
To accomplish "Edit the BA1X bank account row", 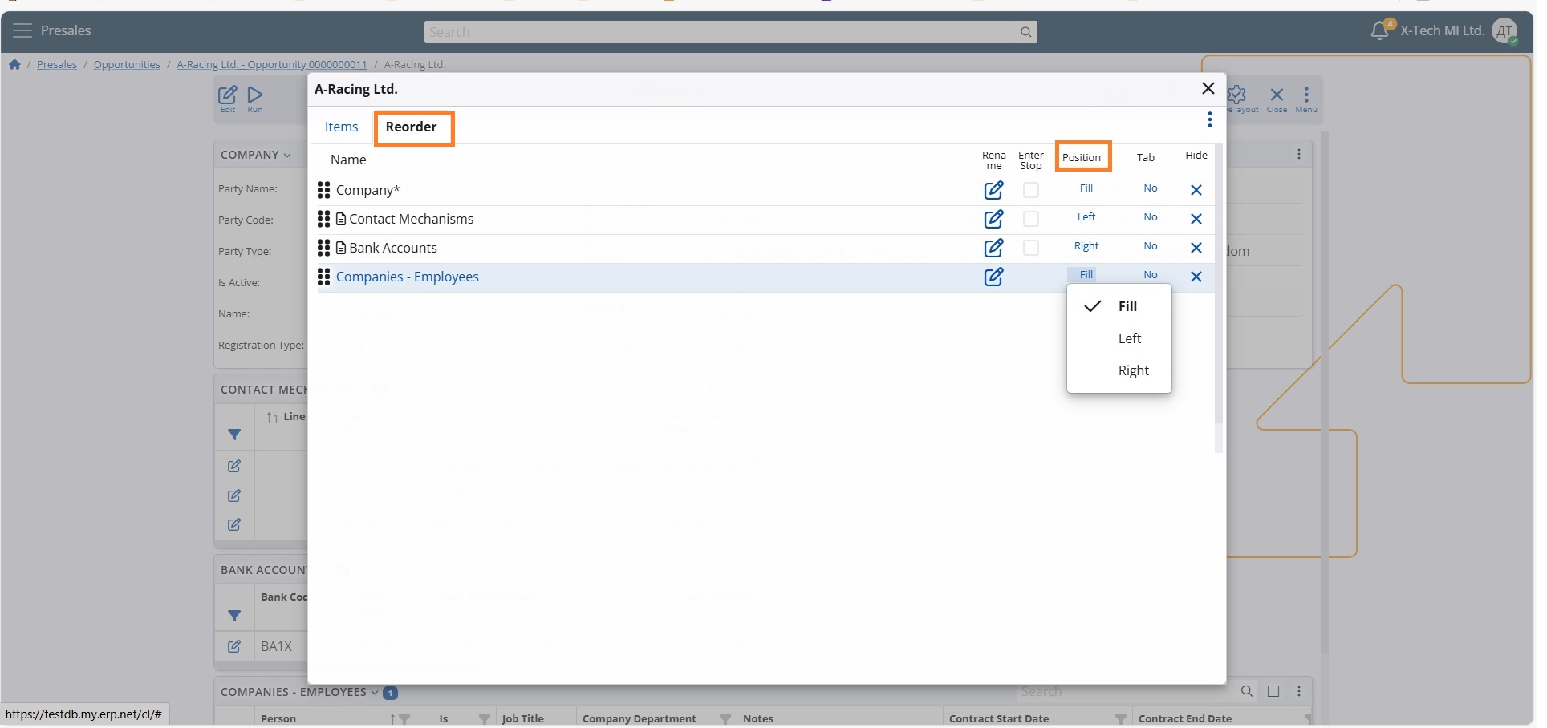I will pyautogui.click(x=234, y=646).
